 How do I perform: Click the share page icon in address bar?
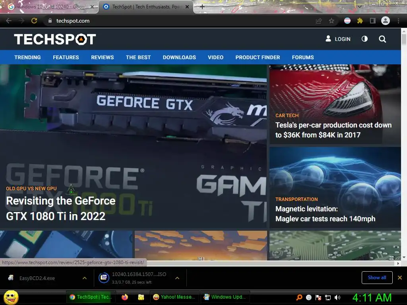tap(319, 21)
